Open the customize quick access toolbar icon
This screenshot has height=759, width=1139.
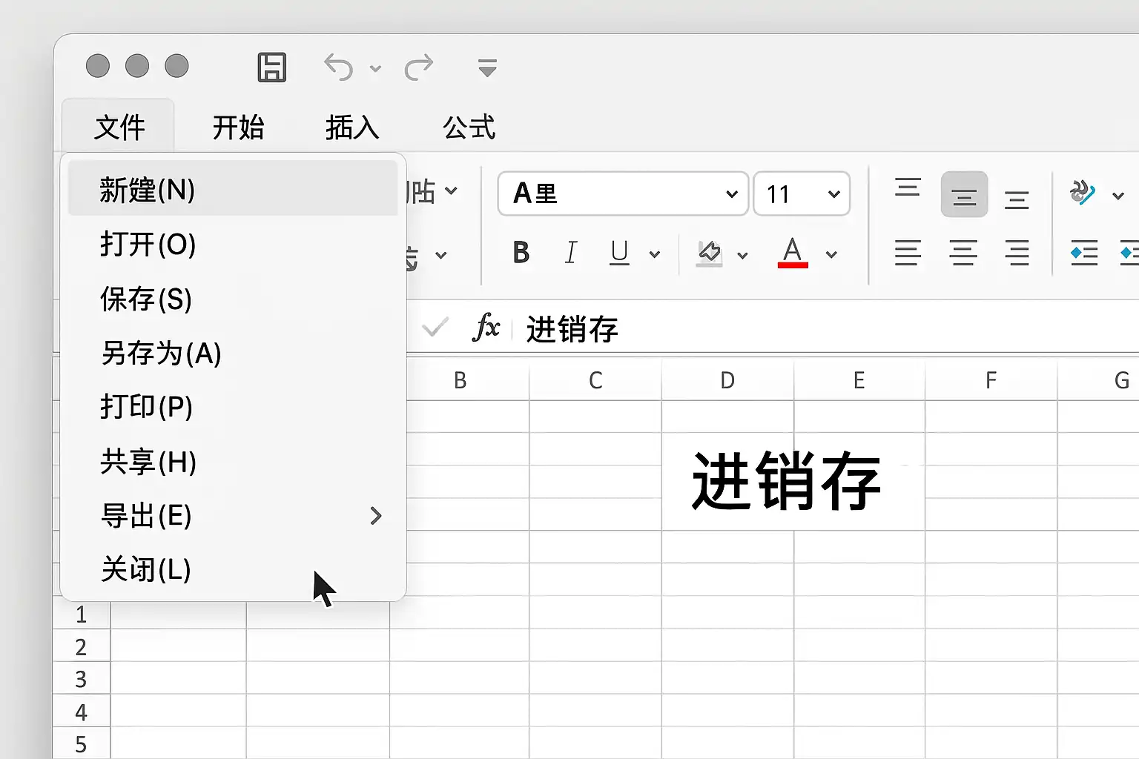487,68
